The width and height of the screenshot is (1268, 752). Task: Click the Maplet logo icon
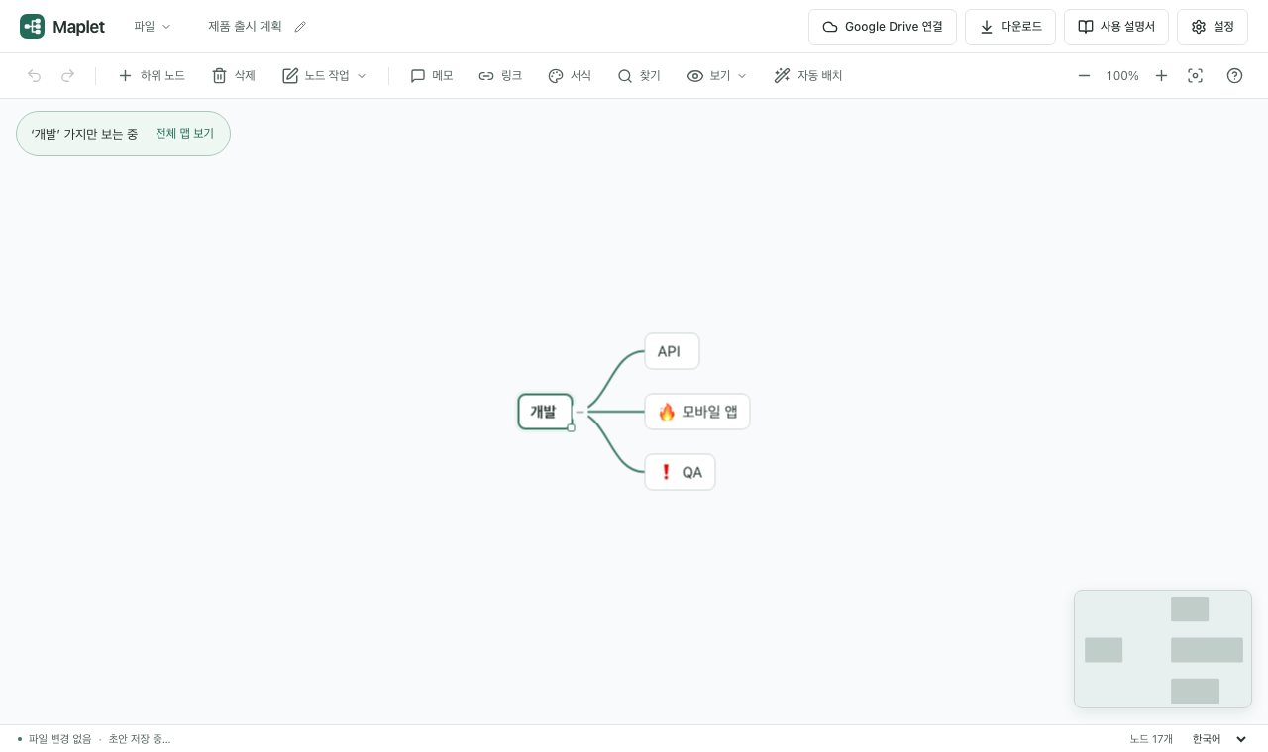(32, 27)
